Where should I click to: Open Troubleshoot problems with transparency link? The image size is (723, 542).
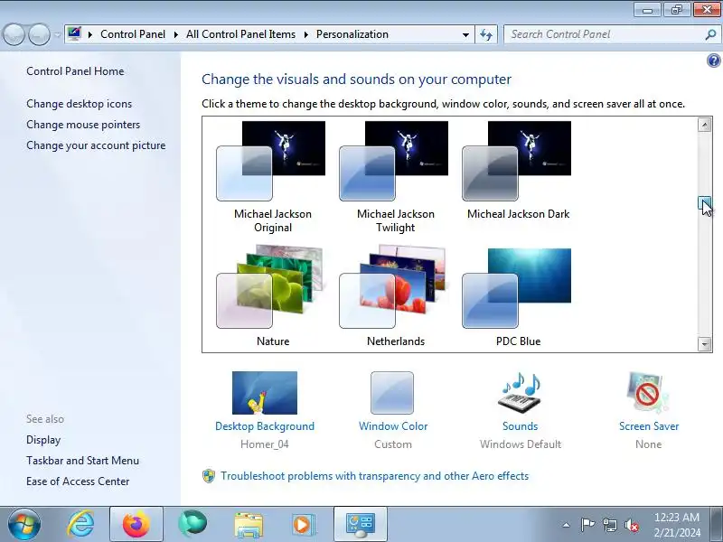click(x=374, y=476)
